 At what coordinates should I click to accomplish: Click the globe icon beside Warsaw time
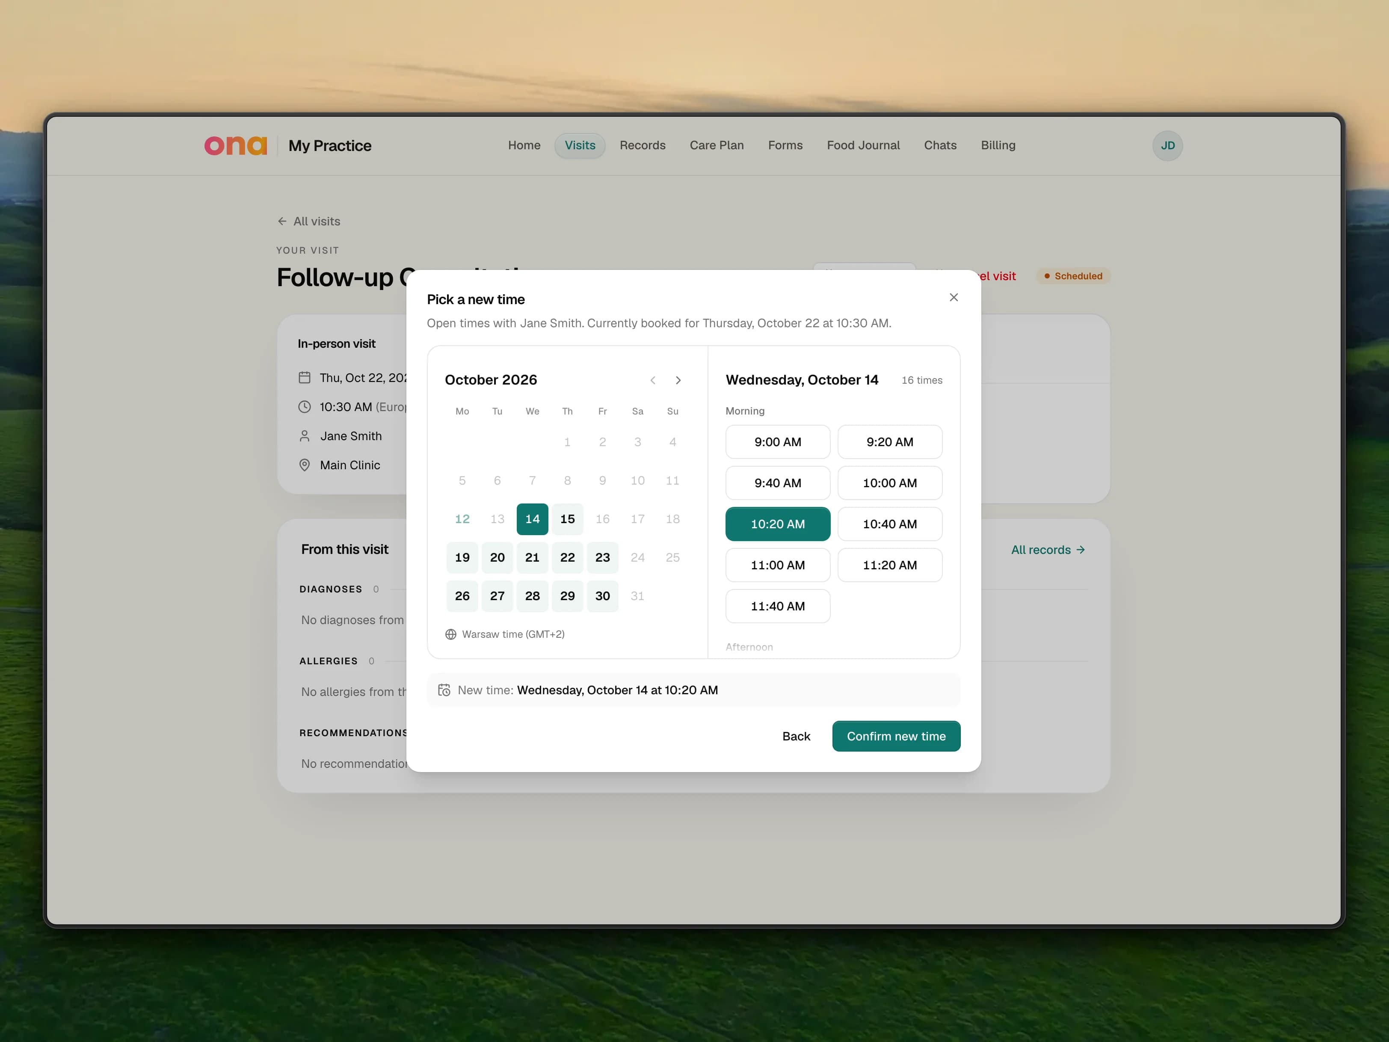tap(450, 635)
